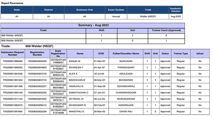Click the Exam System header cell
Screen dimensions: 213x117
tap(116, 10)
